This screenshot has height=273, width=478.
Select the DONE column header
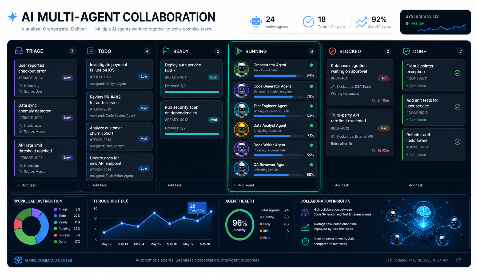pyautogui.click(x=420, y=51)
